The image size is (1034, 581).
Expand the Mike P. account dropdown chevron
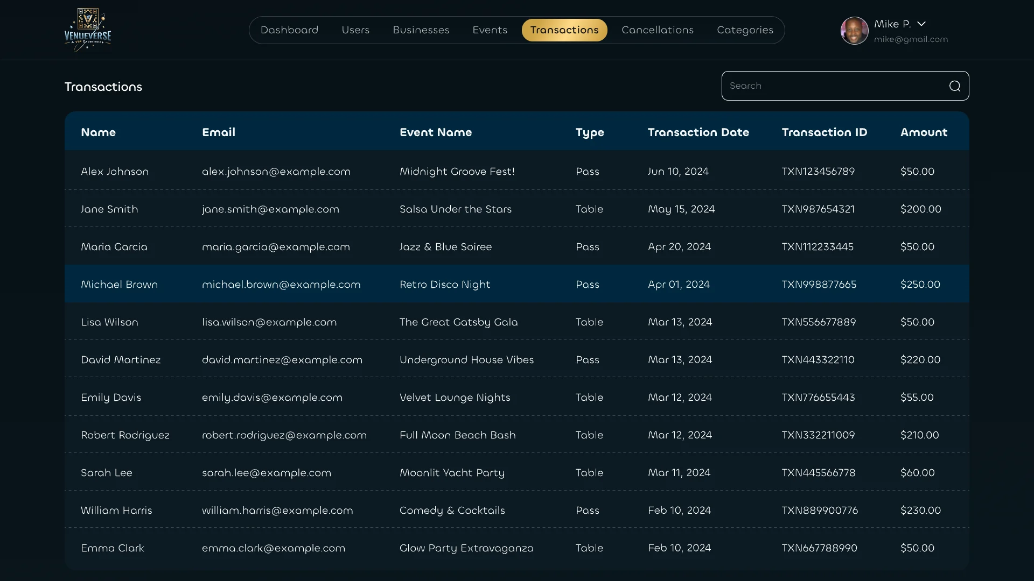921,24
